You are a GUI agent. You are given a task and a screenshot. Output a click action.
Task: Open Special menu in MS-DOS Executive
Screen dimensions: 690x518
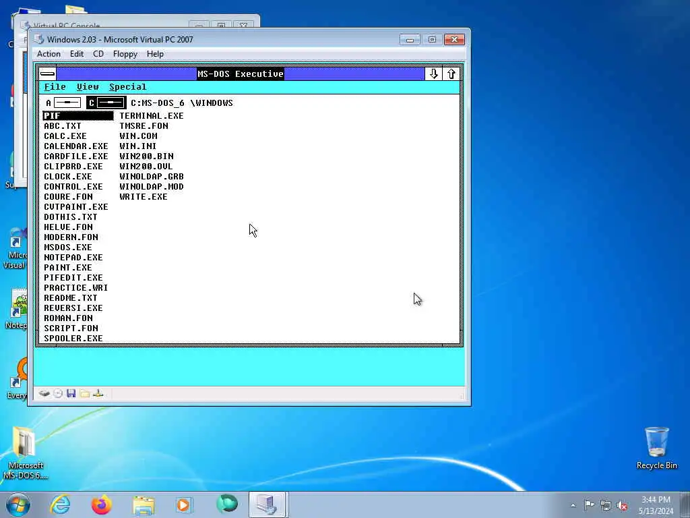[x=127, y=87]
